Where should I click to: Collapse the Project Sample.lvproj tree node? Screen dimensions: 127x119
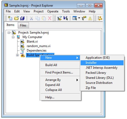[x=9, y=33]
